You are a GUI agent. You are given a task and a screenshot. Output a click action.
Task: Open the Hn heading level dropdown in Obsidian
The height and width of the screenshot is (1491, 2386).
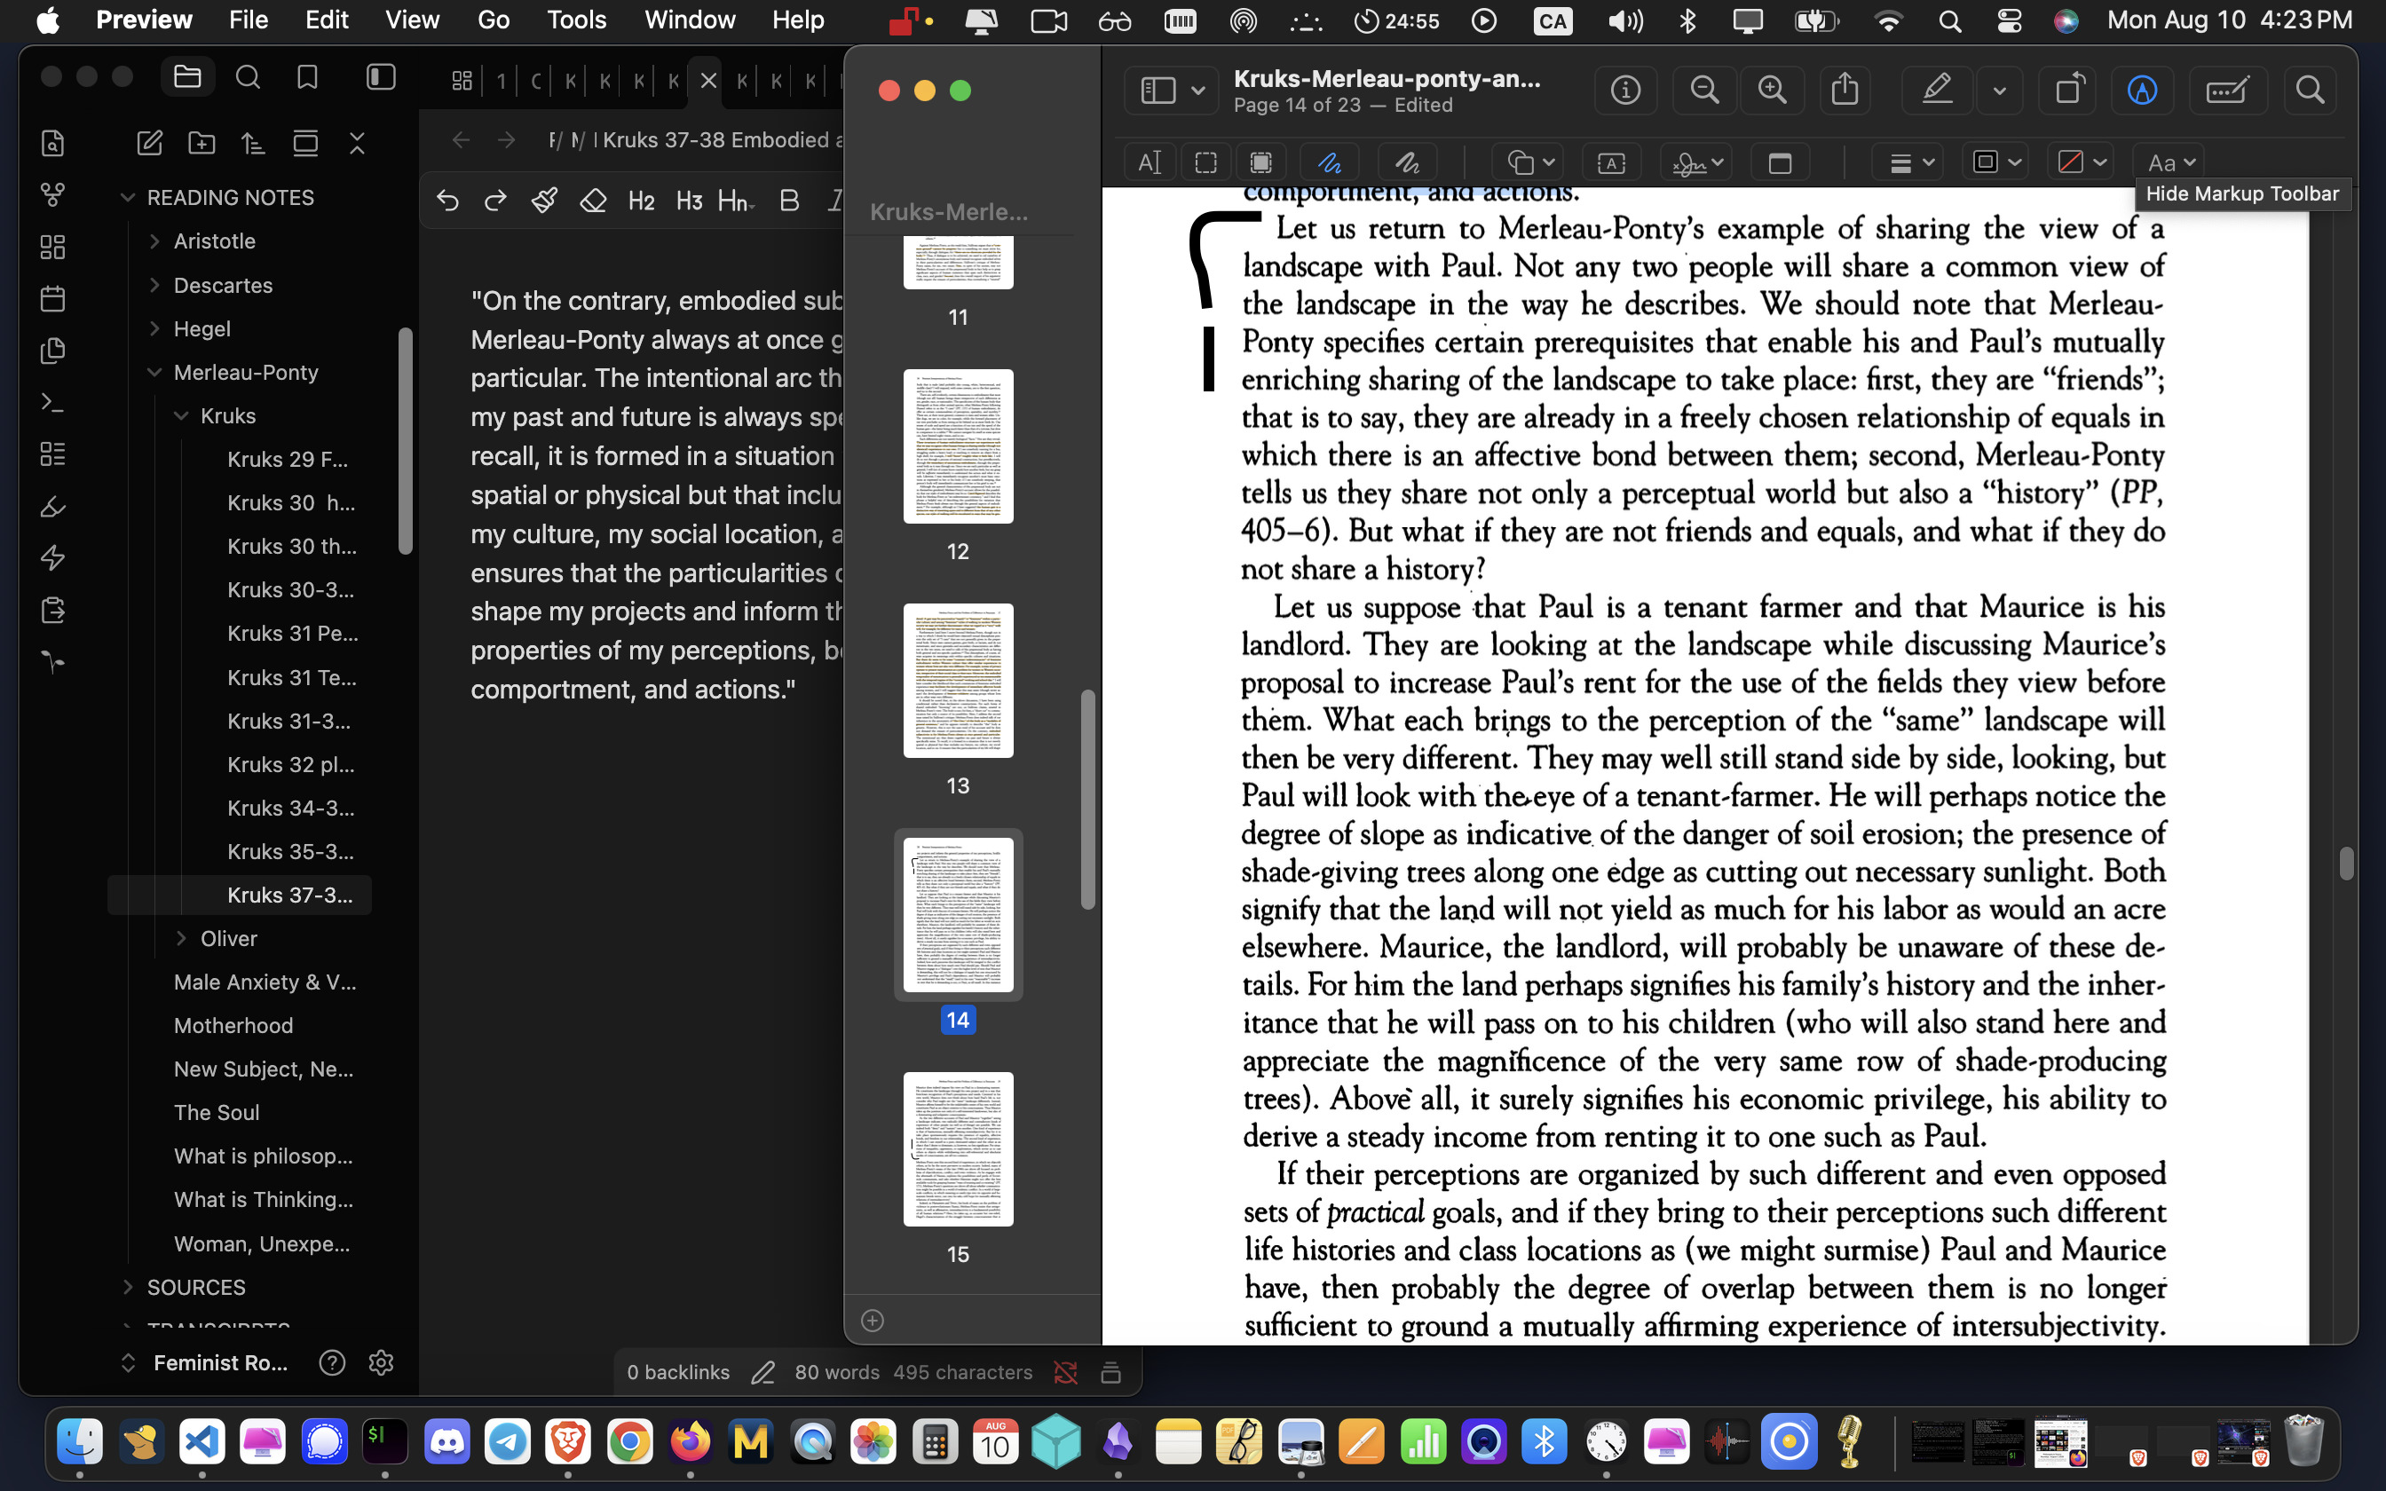pyautogui.click(x=736, y=201)
